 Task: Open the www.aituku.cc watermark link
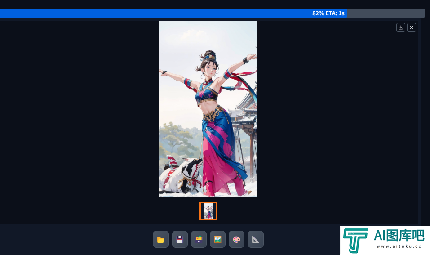click(398, 246)
